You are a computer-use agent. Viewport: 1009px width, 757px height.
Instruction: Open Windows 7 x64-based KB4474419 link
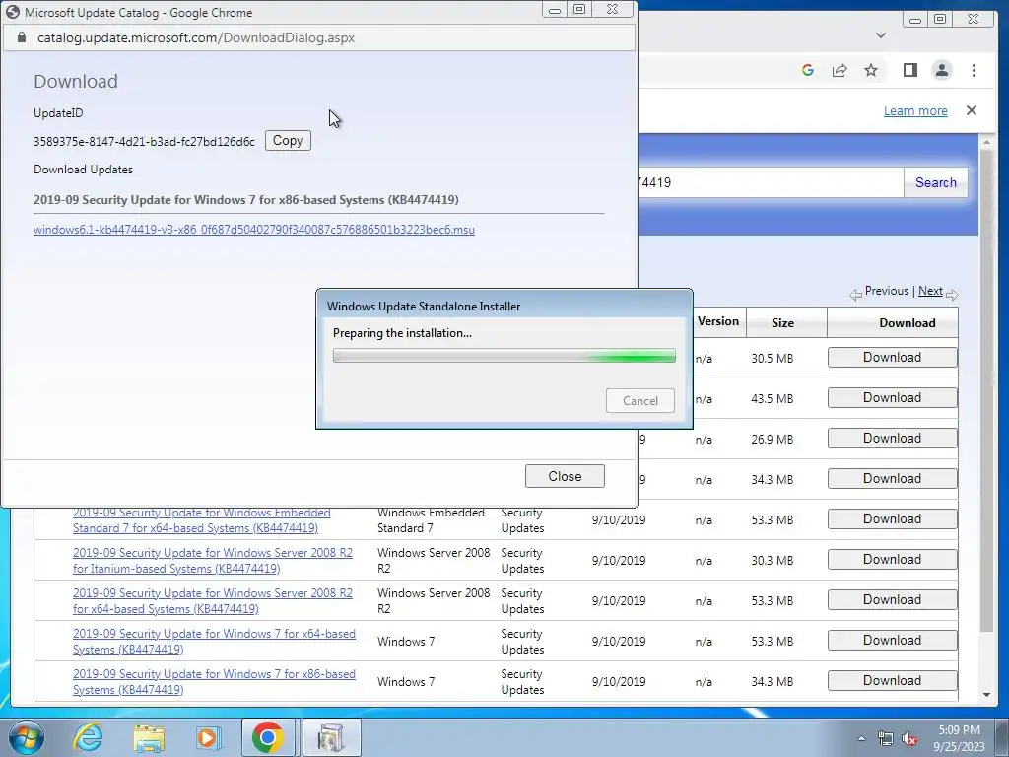point(214,642)
